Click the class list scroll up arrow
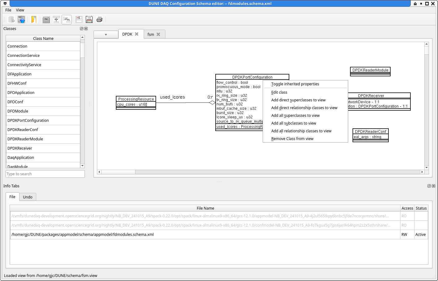Image resolution: width=438 pixels, height=281 pixels. pyautogui.click(x=82, y=37)
